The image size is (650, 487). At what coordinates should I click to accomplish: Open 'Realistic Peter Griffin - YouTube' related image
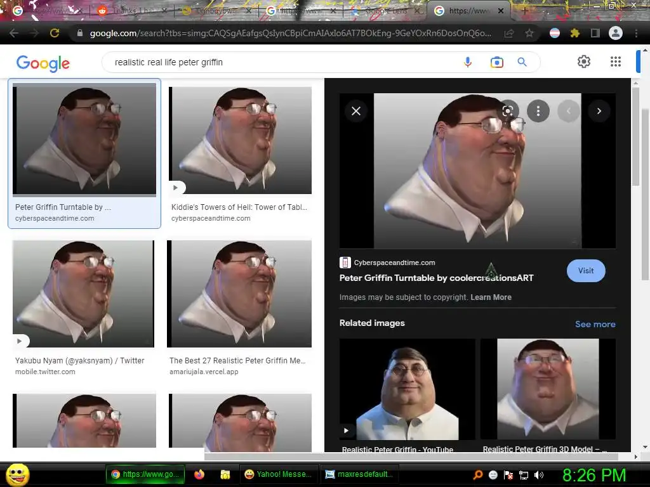407,389
